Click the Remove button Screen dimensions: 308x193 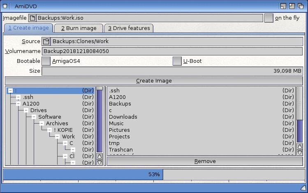click(205, 161)
